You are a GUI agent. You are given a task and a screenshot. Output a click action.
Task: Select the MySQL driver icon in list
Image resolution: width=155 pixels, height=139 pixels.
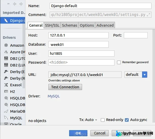click(x=6, y=118)
